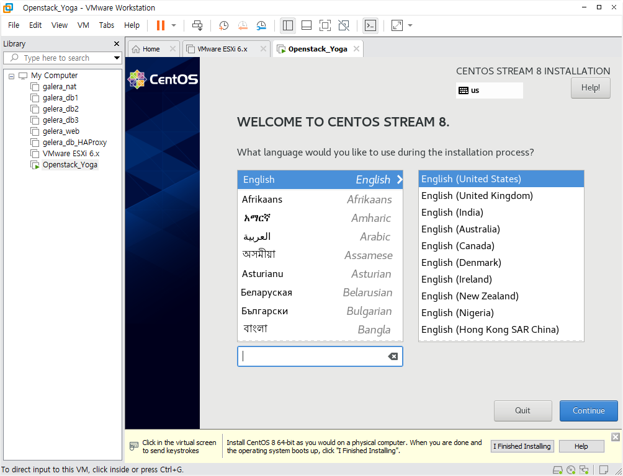Revert VM to previous snapshot icon

pos(243,25)
